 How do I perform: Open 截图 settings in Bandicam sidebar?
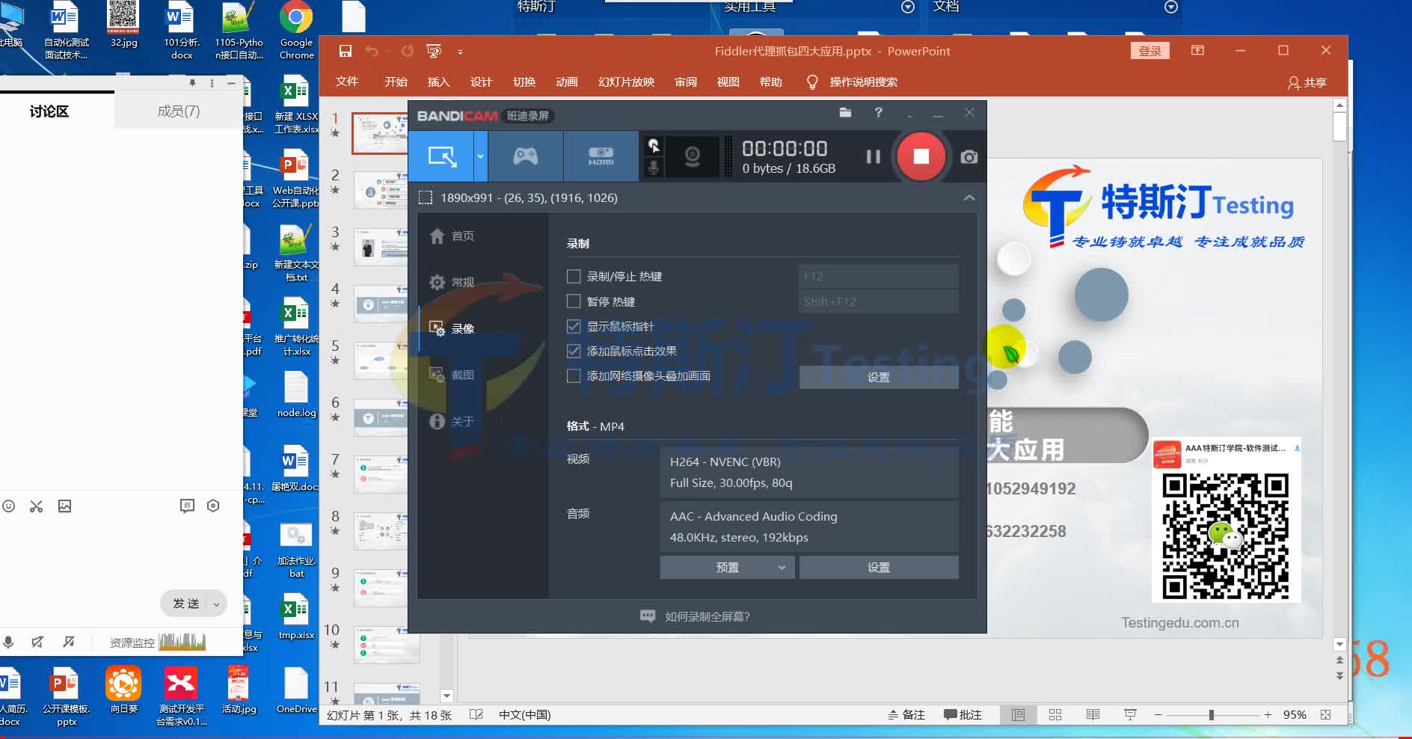452,375
